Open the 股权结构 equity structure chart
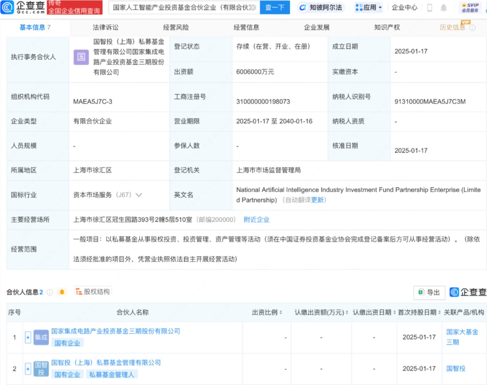487x385 pixels. tap(93, 292)
